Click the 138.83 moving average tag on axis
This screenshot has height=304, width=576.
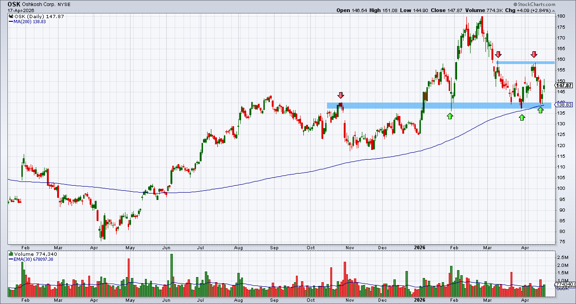(563, 105)
